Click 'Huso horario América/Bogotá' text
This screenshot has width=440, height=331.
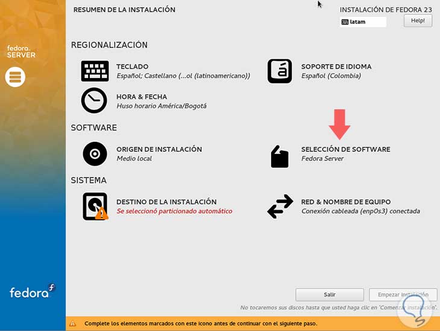point(162,106)
